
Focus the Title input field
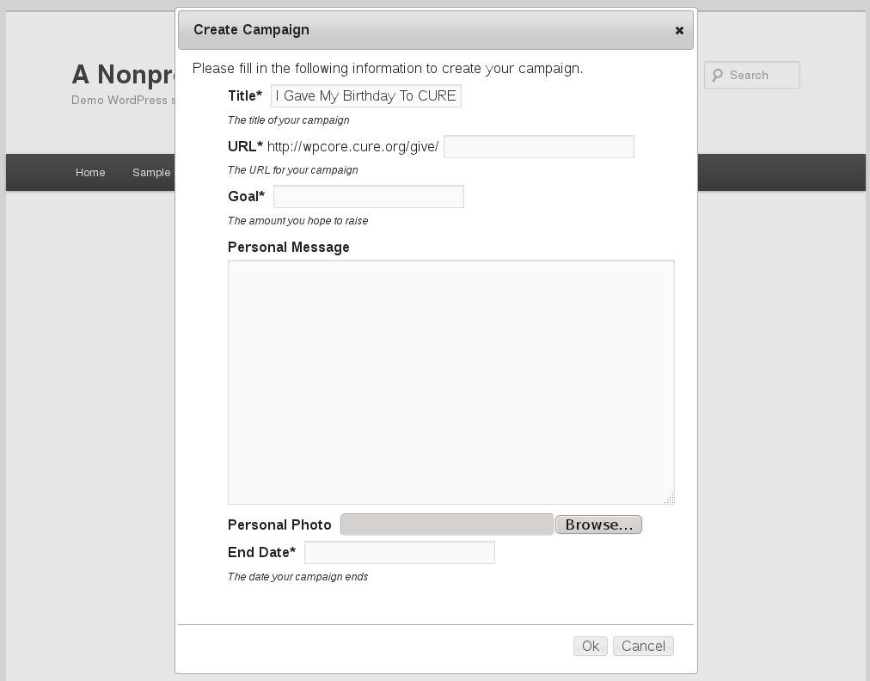(366, 96)
